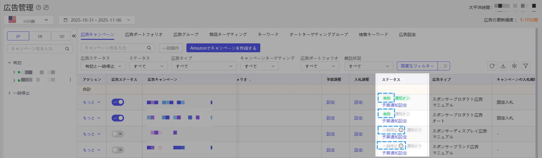The width and height of the screenshot is (542, 158).
Task: Open the 広告ステータス dropdown
Action: point(103,66)
